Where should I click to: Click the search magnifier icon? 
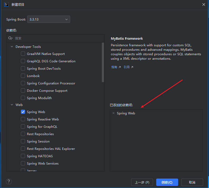tap(10, 38)
